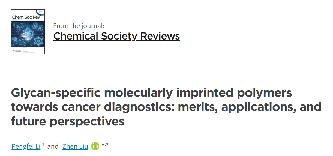Image resolution: width=333 pixels, height=156 pixels.
Task: Open the Chemical Society Reviews journal link
Action: coord(116,36)
